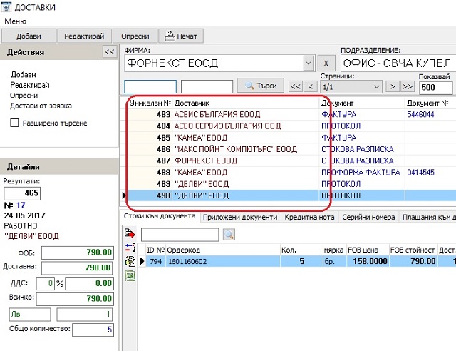The height and width of the screenshot is (351, 456).
Task: Click the second search input field
Action: pos(207,87)
